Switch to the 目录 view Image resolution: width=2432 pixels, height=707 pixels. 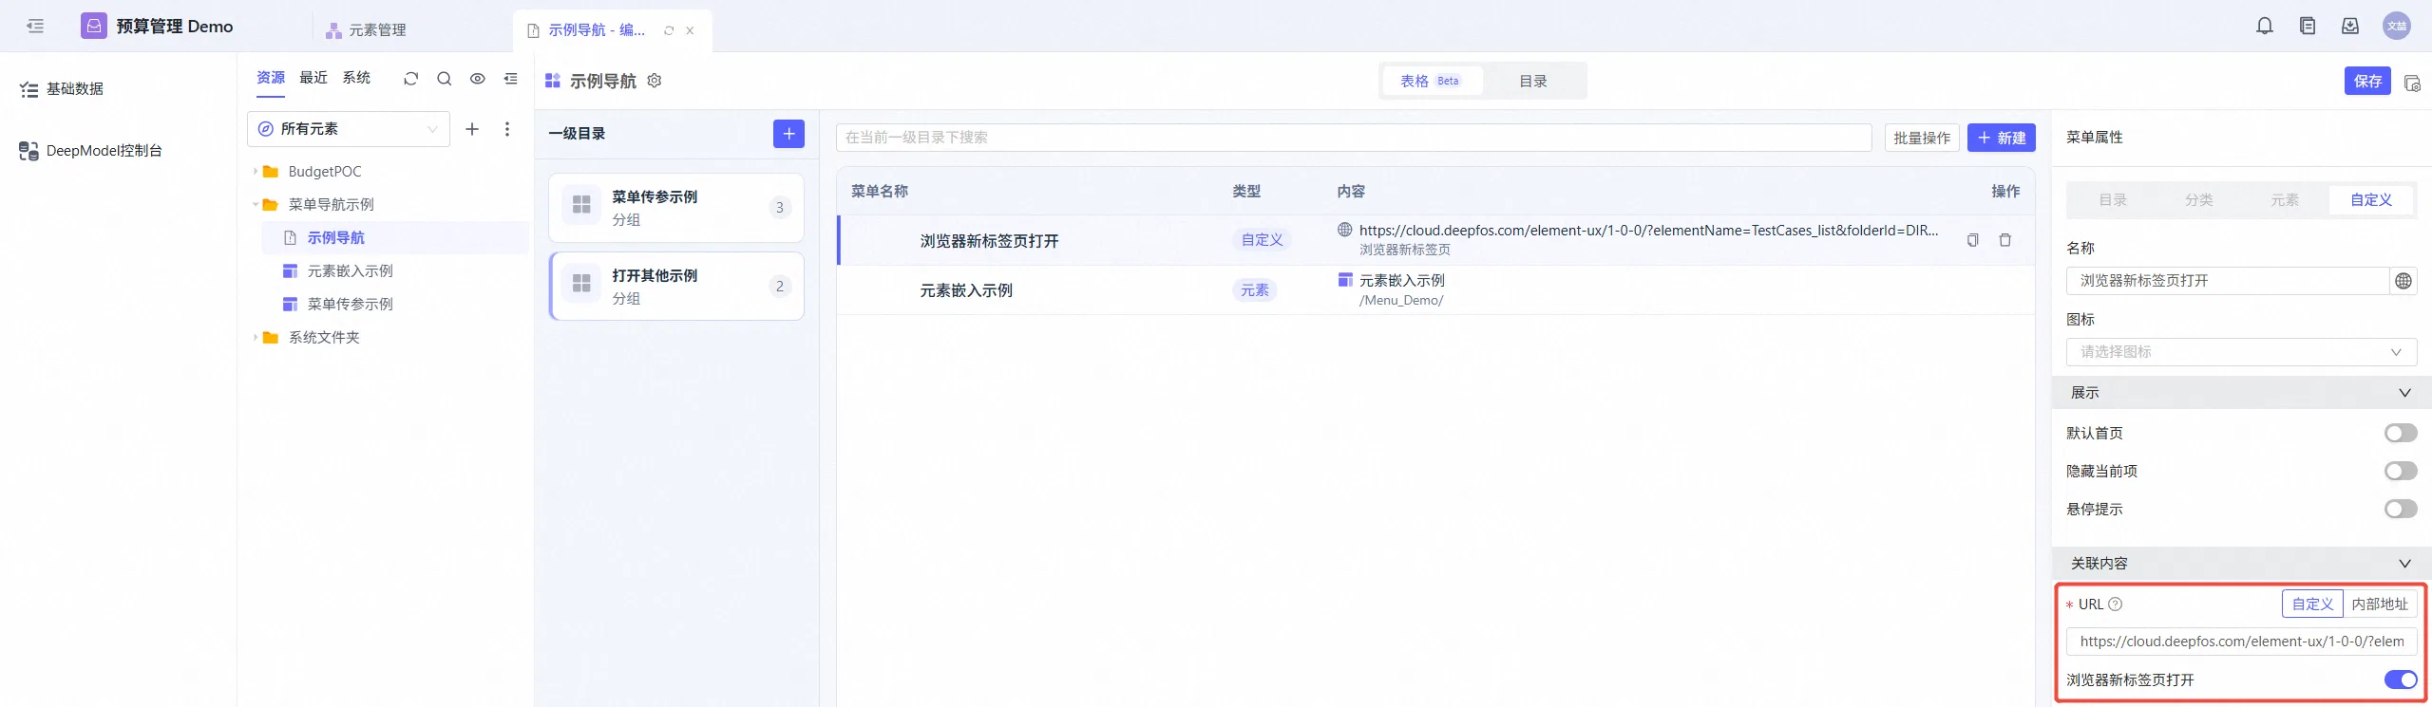tap(1533, 82)
